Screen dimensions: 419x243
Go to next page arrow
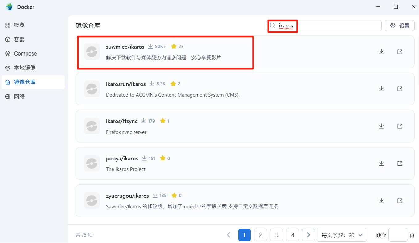308,235
